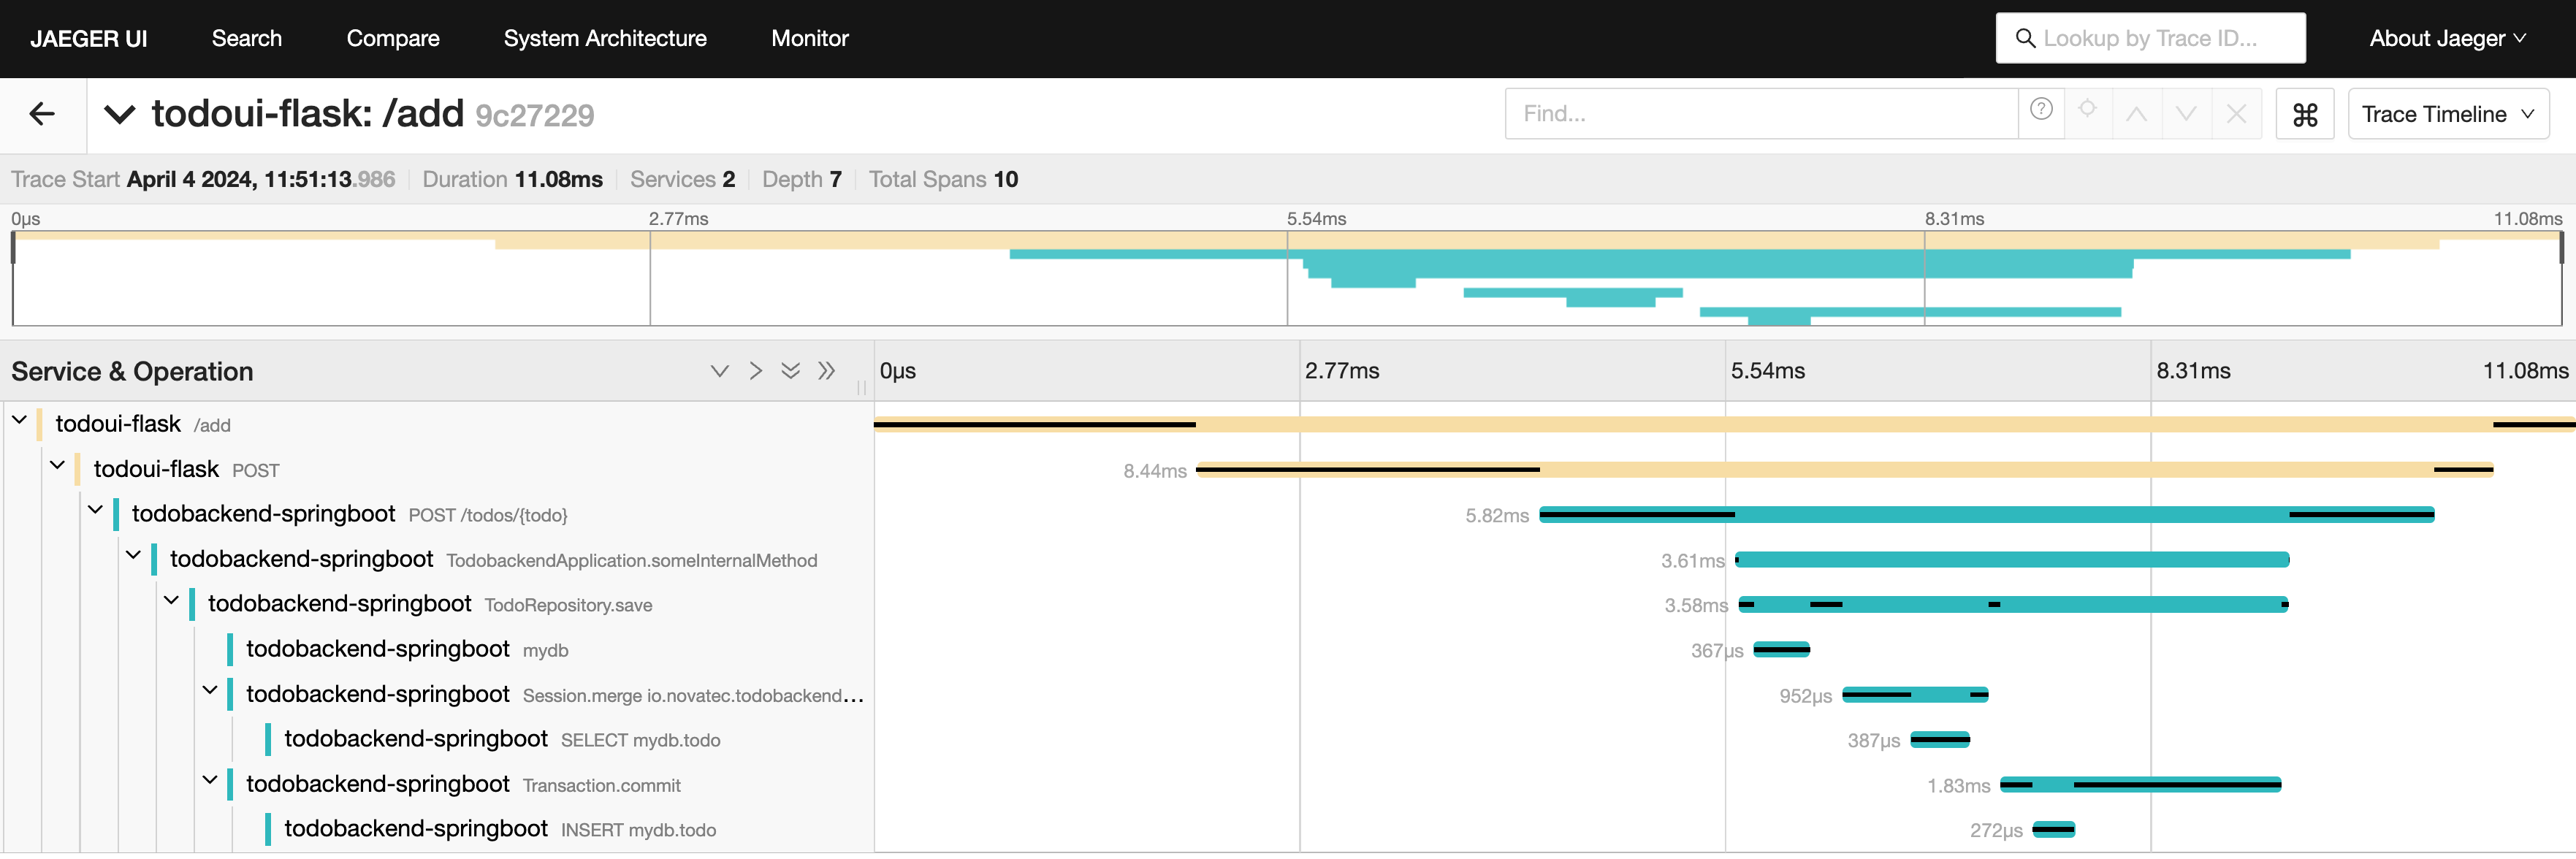Screen dimensions: 2576x859
Task: Expand one level with down chevron
Action: point(719,371)
